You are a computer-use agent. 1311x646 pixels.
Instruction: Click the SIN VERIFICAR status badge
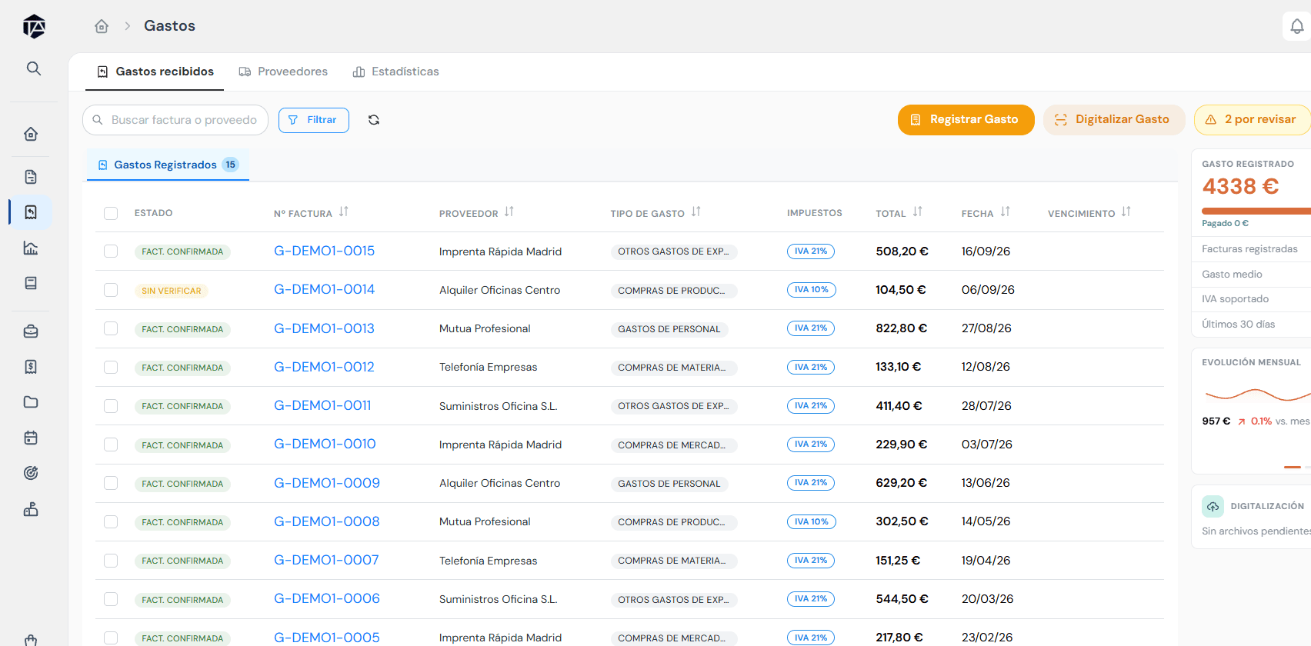[x=172, y=291]
